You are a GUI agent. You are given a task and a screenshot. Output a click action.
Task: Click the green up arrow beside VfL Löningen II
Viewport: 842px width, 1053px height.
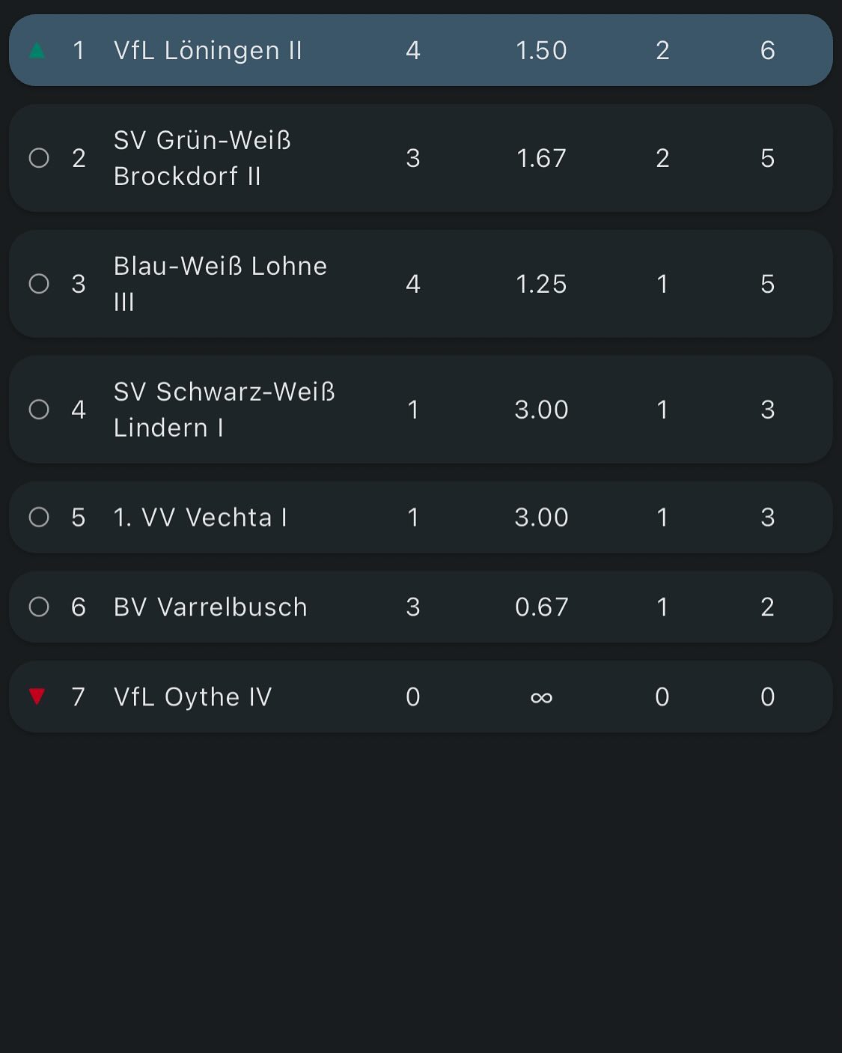click(x=37, y=51)
